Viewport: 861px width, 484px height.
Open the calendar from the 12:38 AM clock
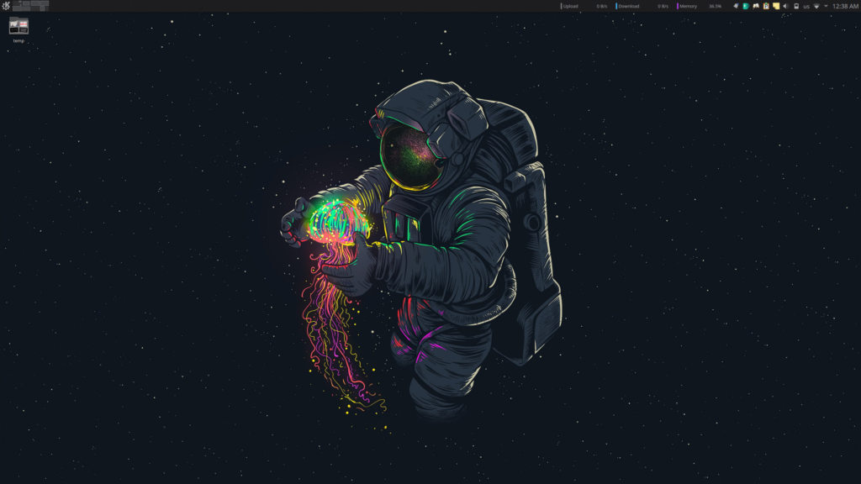click(x=845, y=6)
